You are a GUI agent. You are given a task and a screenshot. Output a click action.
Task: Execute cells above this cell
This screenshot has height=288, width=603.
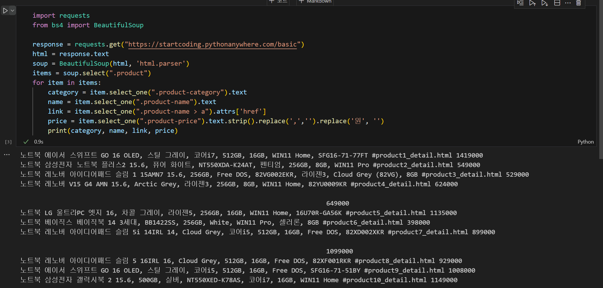(x=532, y=3)
